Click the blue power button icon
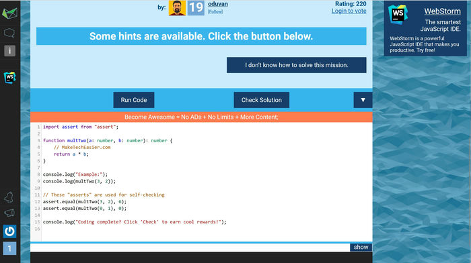This screenshot has width=471, height=263. coord(9,231)
